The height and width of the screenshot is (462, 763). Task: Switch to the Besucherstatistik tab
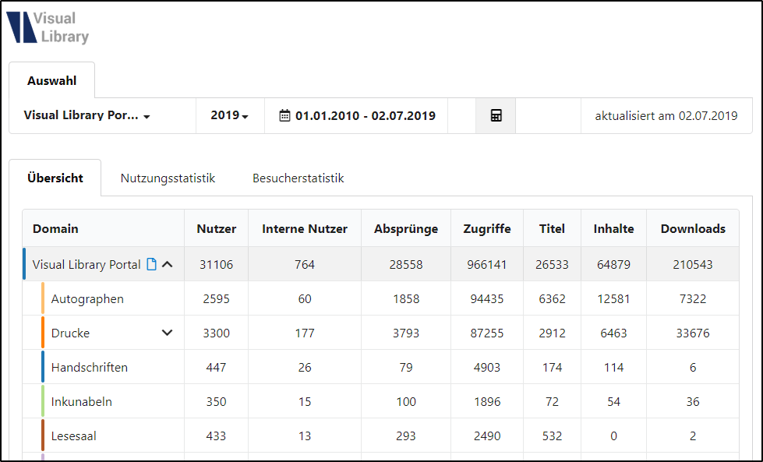297,178
